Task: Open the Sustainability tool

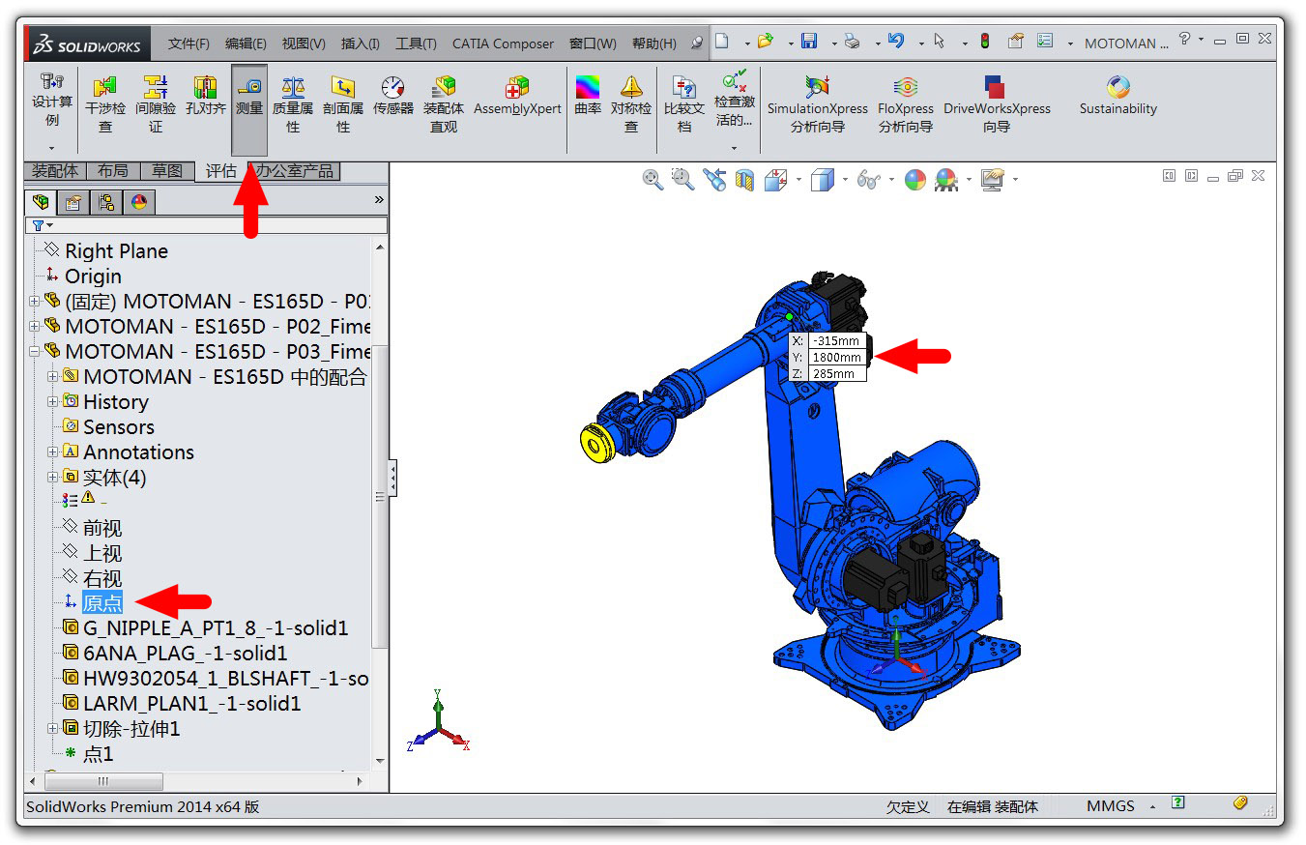Action: click(1118, 97)
